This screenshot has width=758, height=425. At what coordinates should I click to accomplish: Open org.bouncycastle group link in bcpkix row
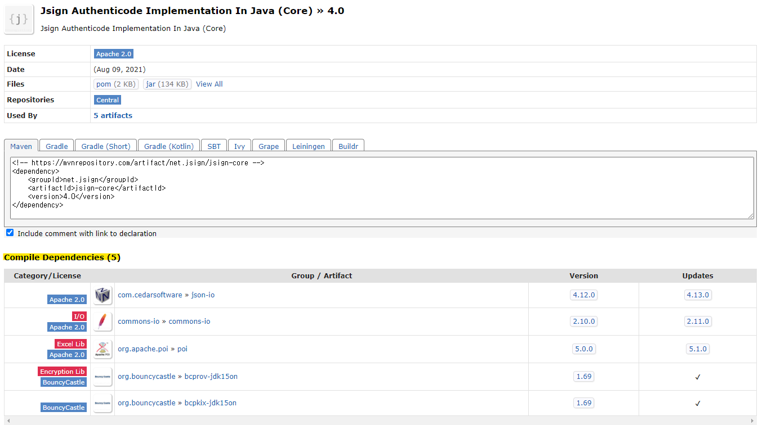click(x=146, y=403)
